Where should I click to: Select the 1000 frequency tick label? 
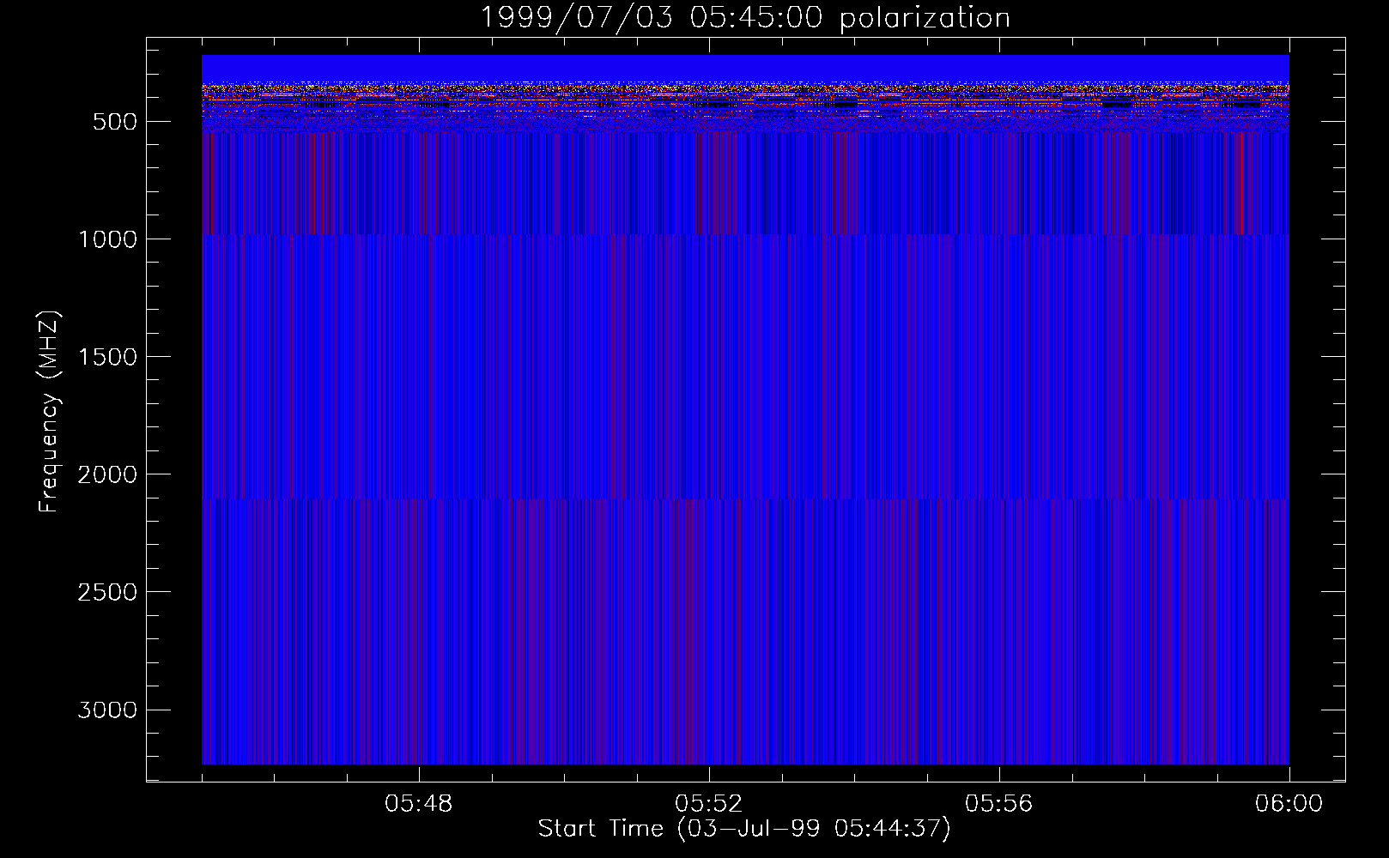pyautogui.click(x=107, y=239)
